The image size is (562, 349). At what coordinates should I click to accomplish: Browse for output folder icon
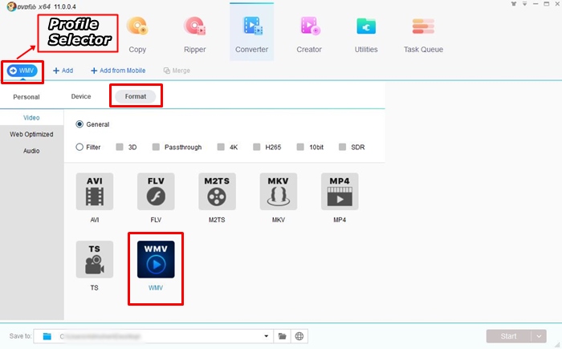[x=283, y=336]
